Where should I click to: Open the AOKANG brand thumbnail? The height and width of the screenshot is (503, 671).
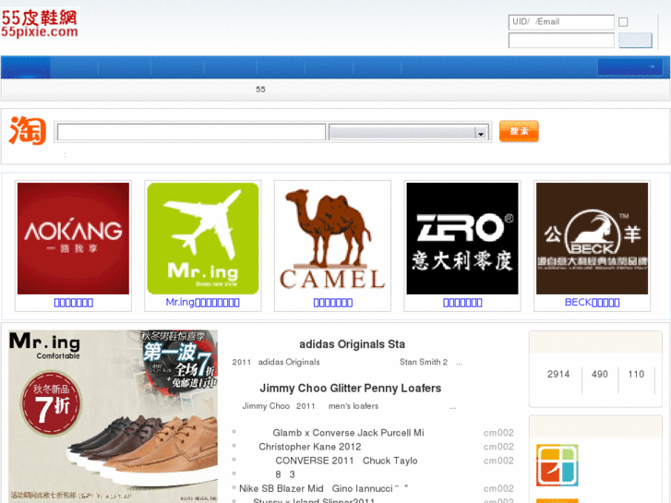(x=73, y=238)
